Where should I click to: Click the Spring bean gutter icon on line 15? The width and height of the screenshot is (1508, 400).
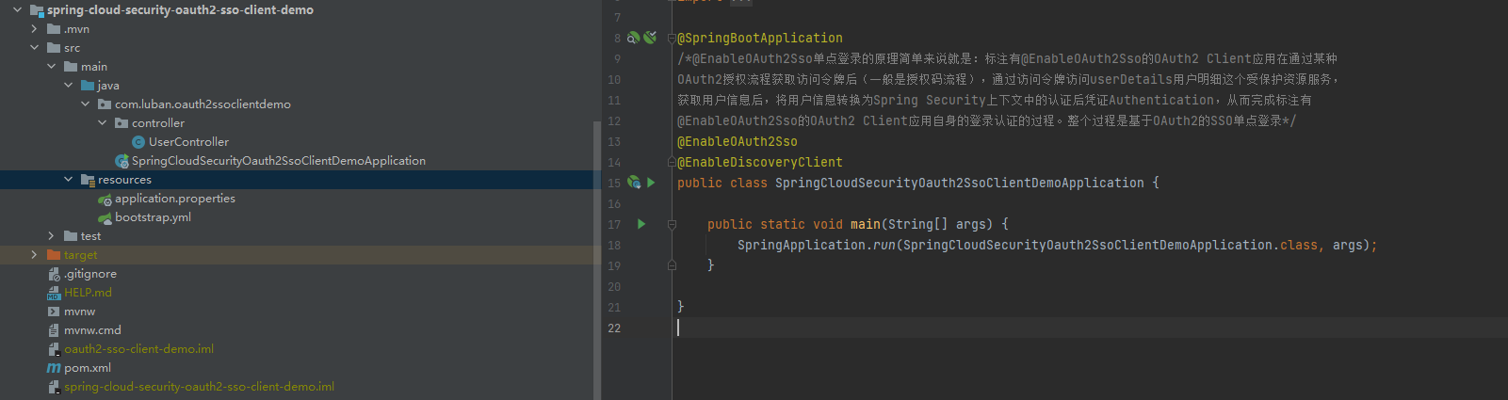coord(634,183)
